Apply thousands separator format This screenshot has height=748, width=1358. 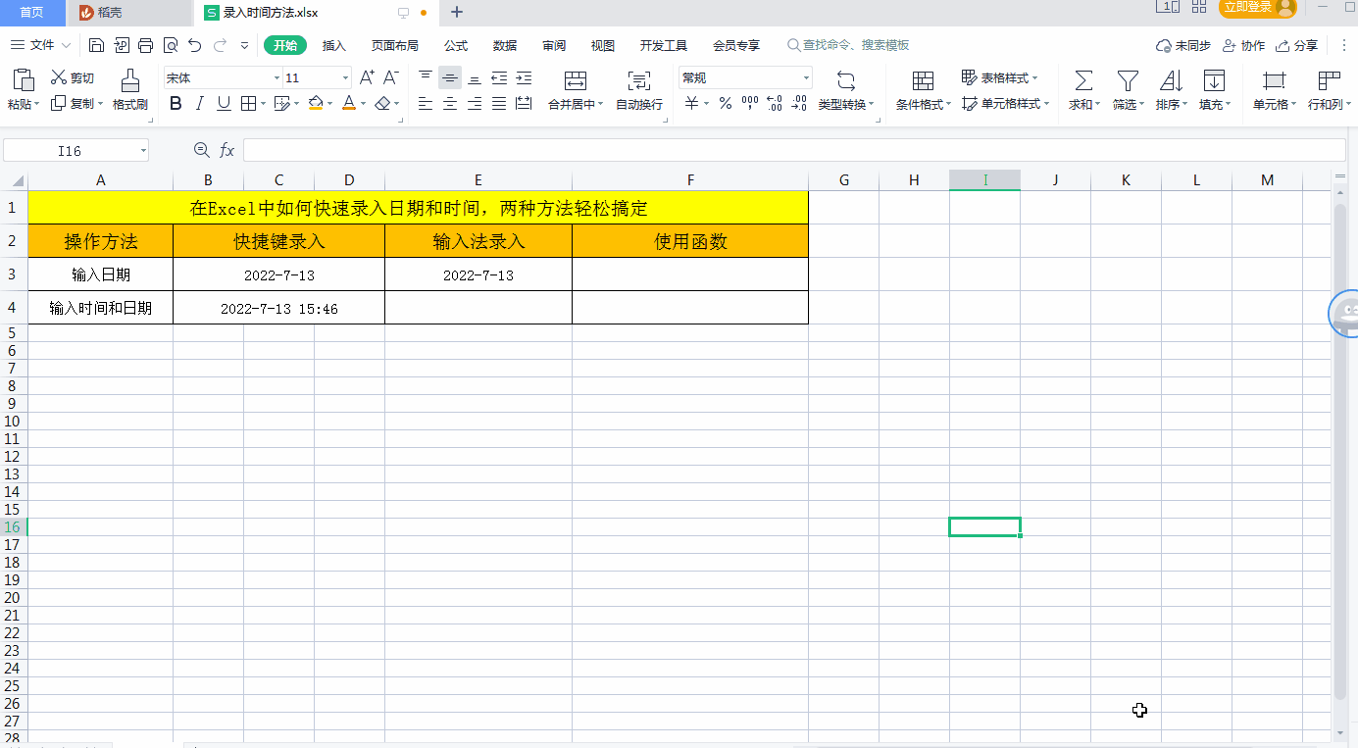click(750, 103)
